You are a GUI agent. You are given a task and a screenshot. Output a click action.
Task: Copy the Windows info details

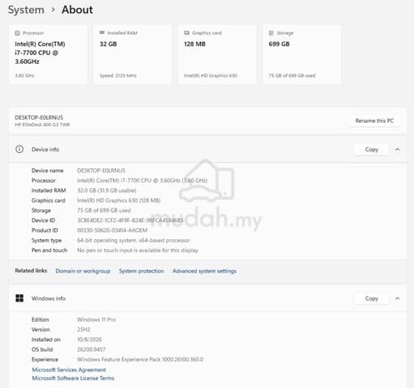372,298
